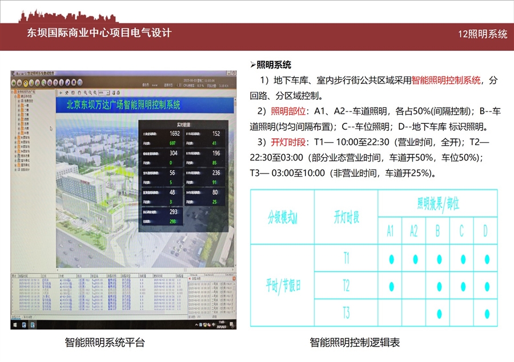Click the red text 智能照明控制系统
The height and width of the screenshot is (362, 514).
(x=446, y=81)
